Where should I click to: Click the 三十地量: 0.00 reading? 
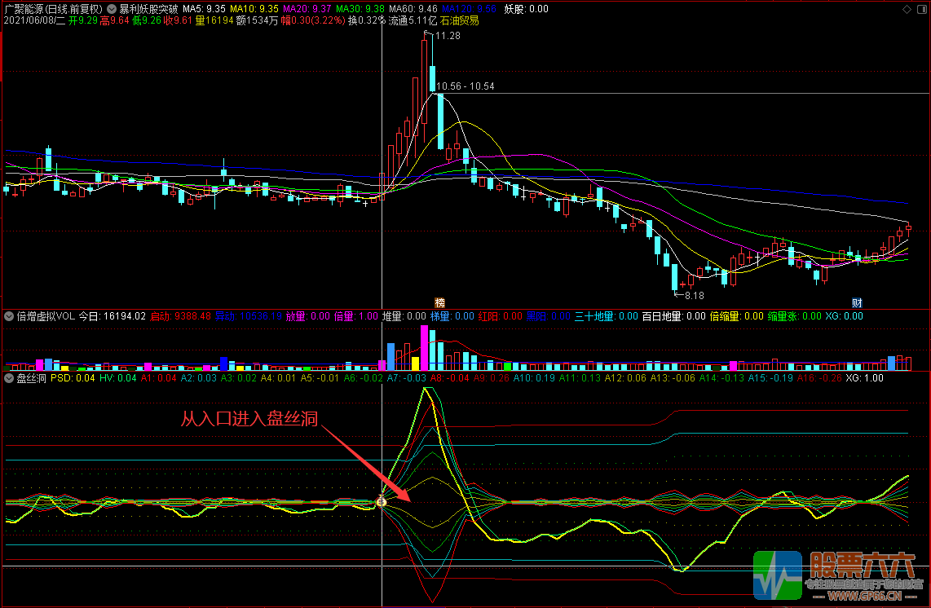pos(607,316)
